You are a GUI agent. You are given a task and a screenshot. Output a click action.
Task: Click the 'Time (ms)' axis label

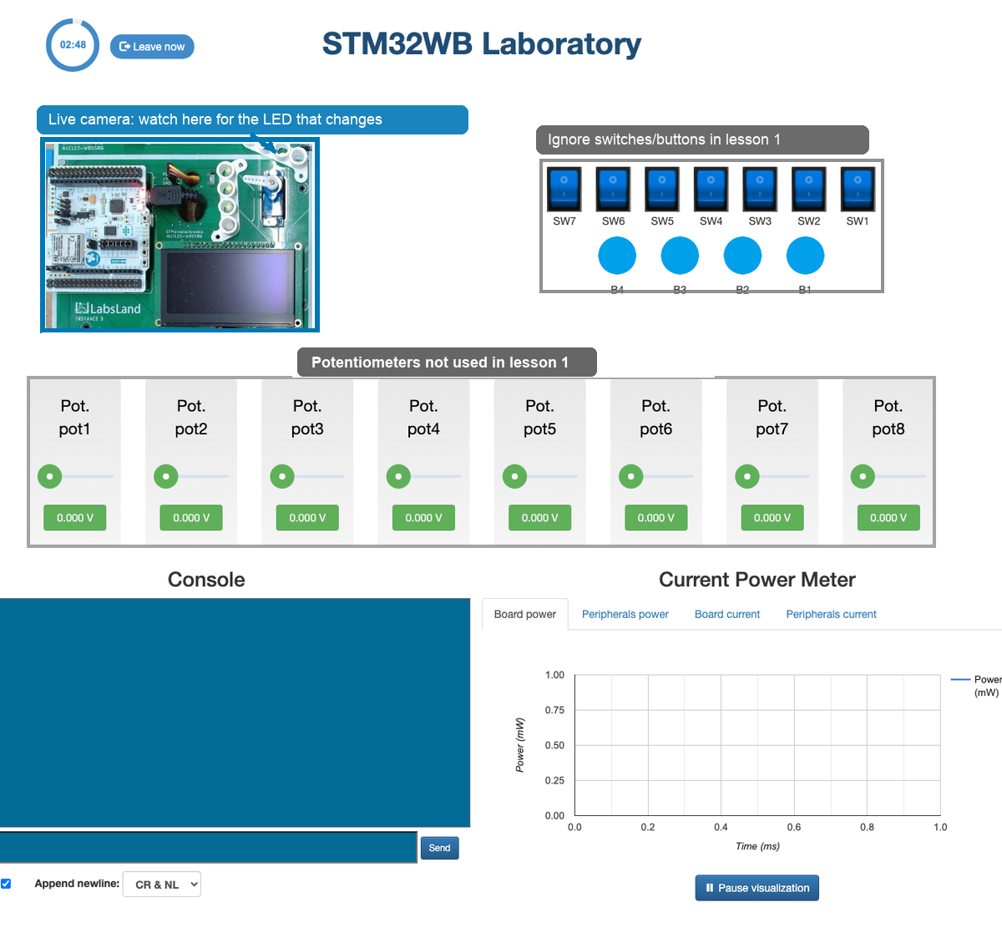click(x=757, y=846)
